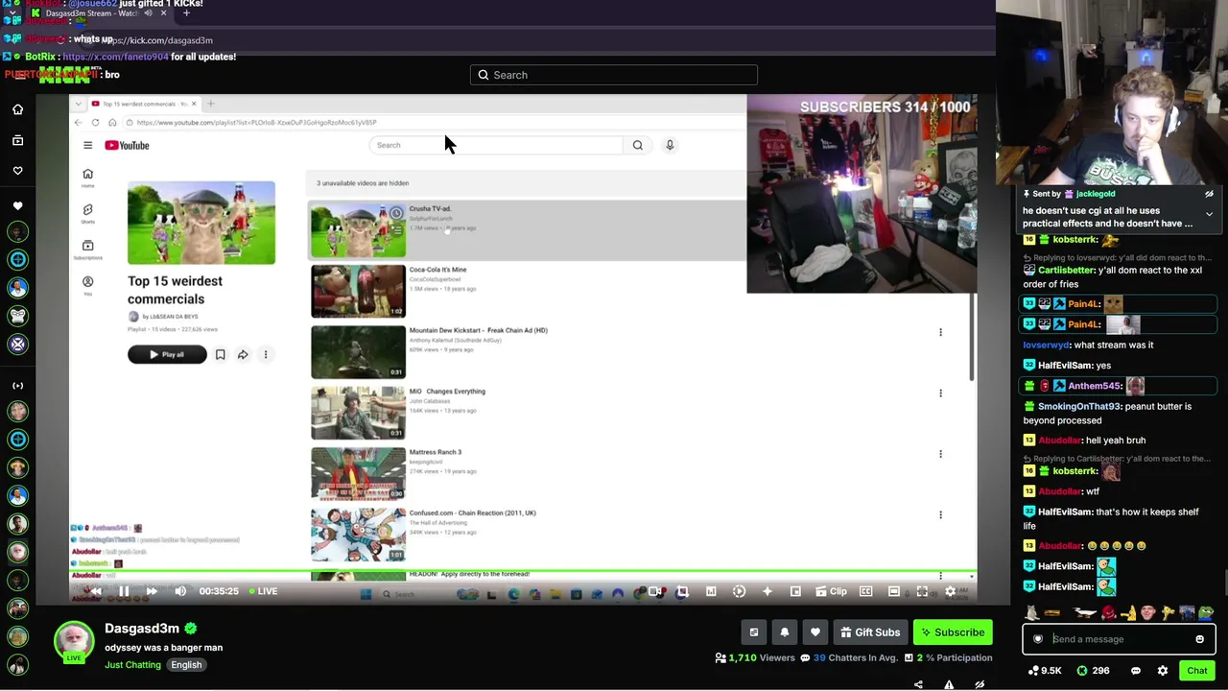Open options menu for Mountain Dew Kickstart video
This screenshot has width=1228, height=691.
(x=940, y=332)
